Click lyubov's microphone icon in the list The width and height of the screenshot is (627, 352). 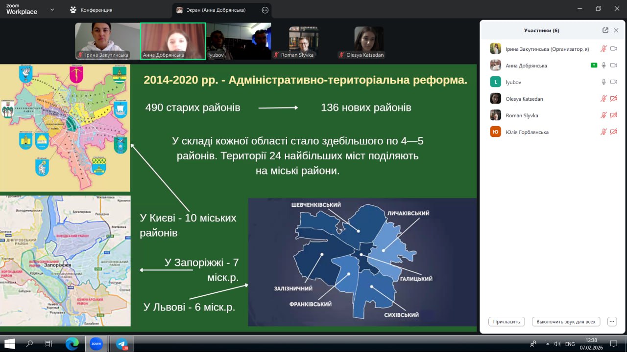604,82
